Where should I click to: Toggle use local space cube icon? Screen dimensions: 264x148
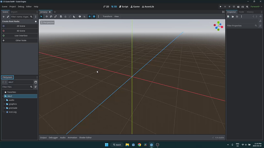[80, 16]
